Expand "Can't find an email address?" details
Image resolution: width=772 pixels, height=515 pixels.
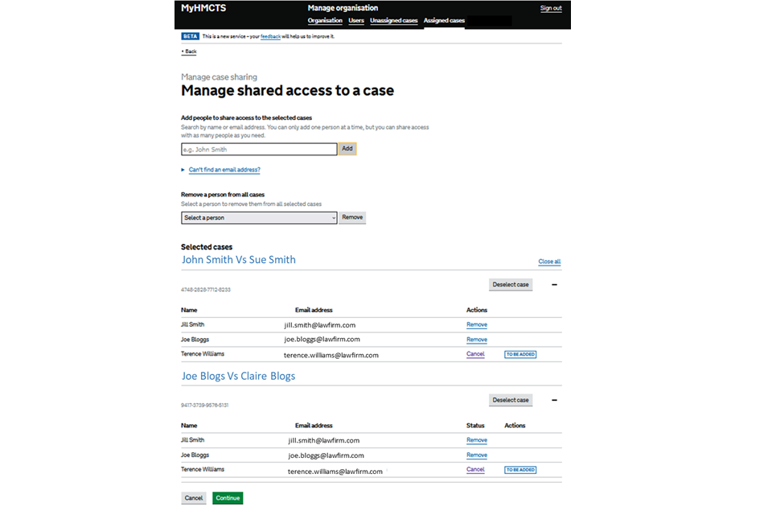tap(224, 170)
